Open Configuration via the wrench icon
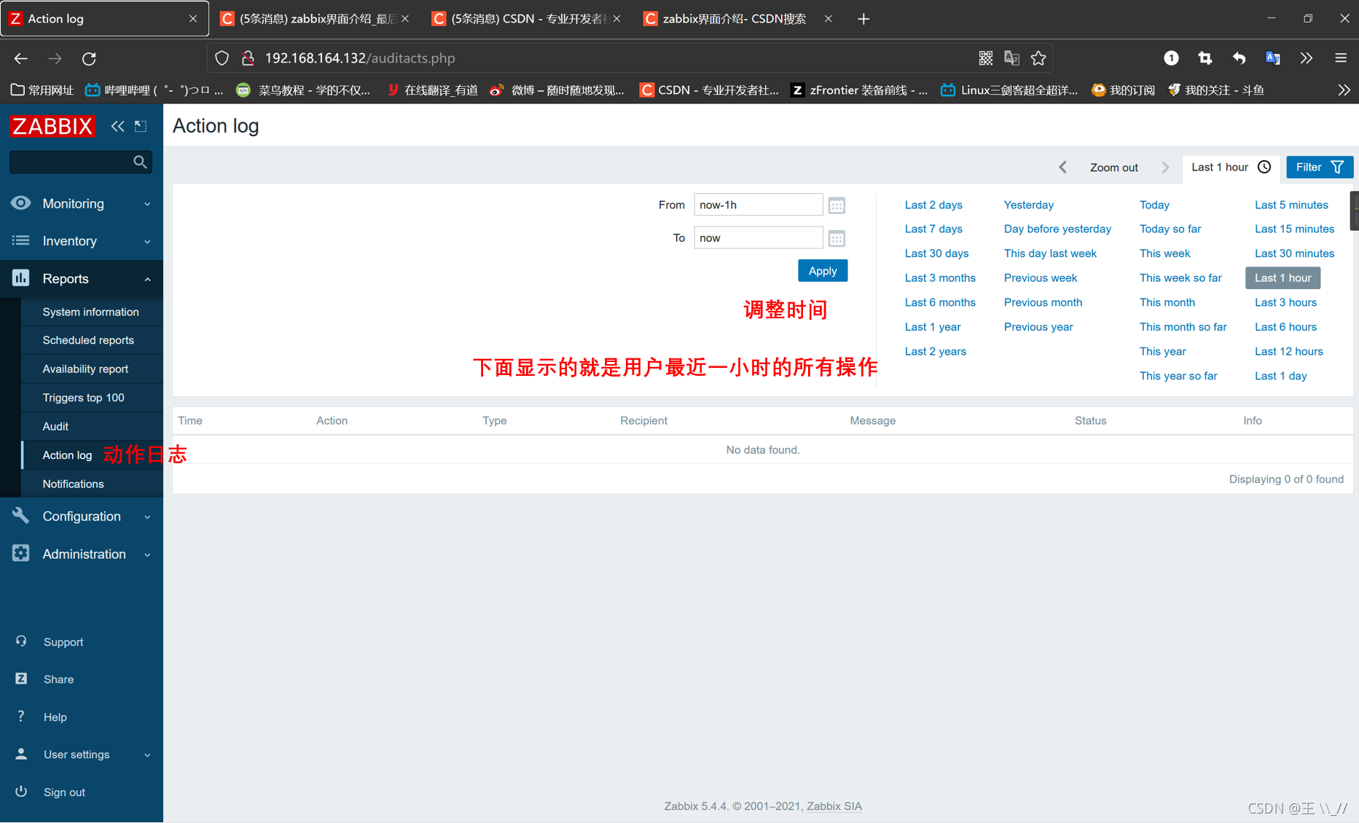 (x=20, y=516)
